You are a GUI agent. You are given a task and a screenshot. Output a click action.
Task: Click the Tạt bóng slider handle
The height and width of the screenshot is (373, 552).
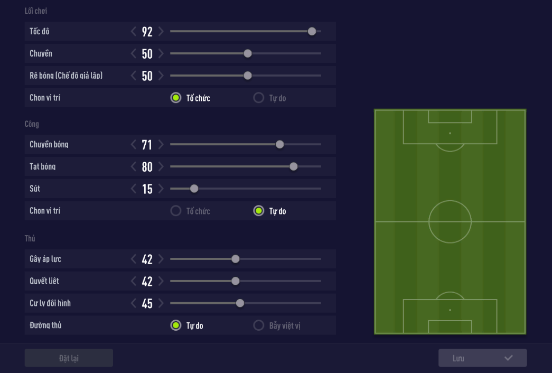[293, 167]
